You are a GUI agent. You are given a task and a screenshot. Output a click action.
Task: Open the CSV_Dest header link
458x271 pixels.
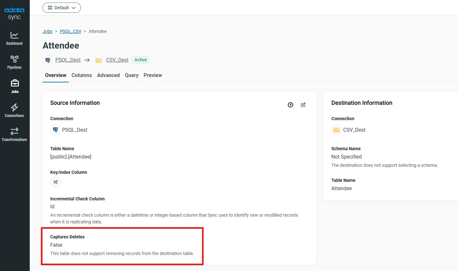click(x=117, y=60)
